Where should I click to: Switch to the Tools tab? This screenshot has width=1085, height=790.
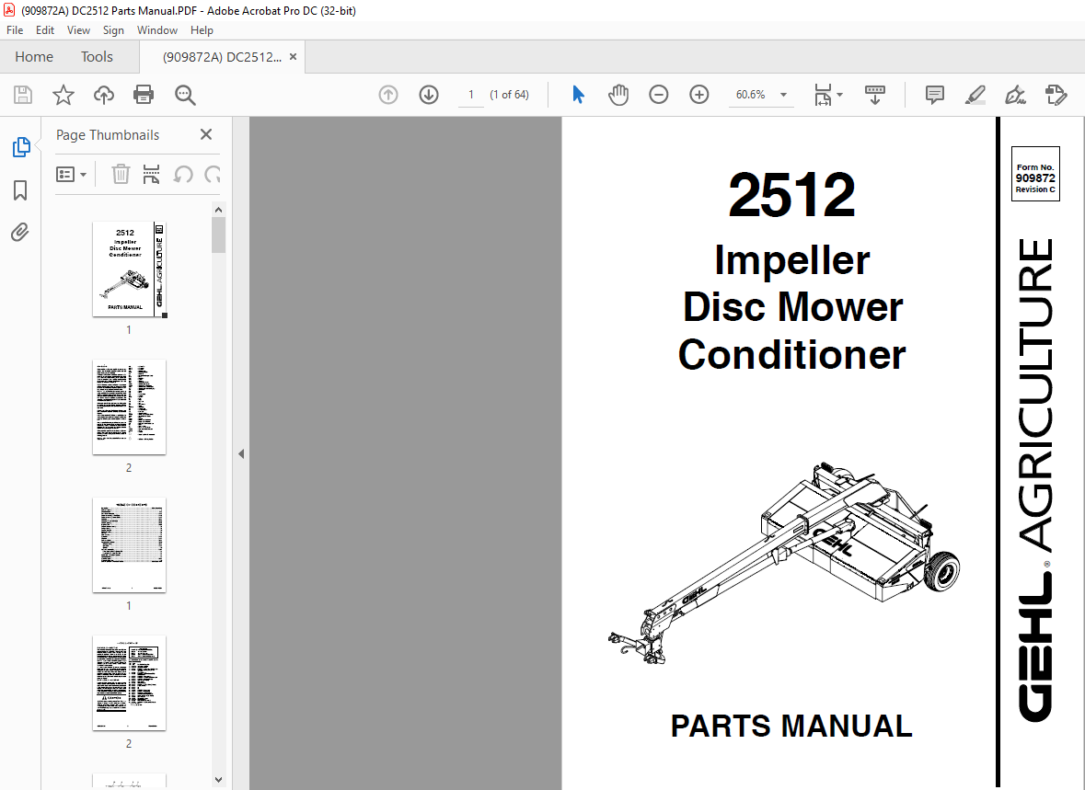[97, 57]
